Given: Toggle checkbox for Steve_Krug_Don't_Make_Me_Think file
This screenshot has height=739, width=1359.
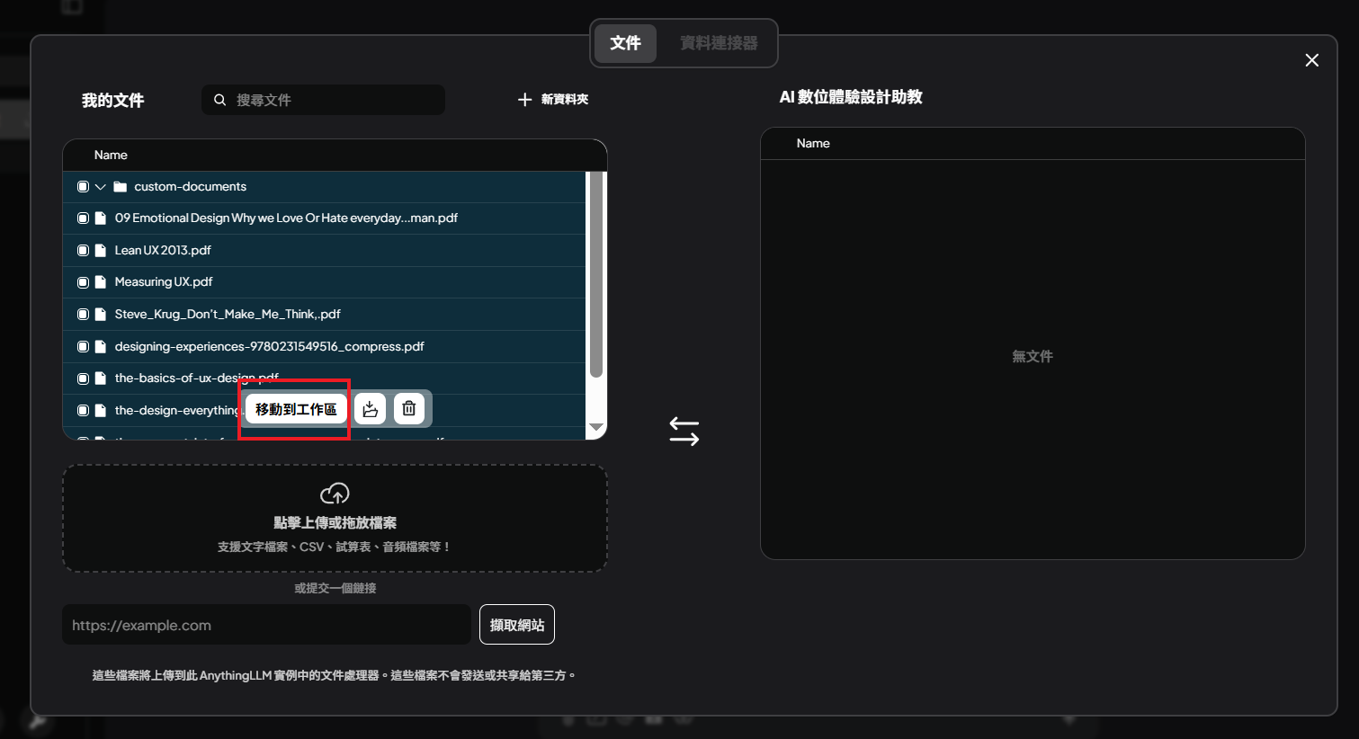Looking at the screenshot, I should tap(83, 315).
